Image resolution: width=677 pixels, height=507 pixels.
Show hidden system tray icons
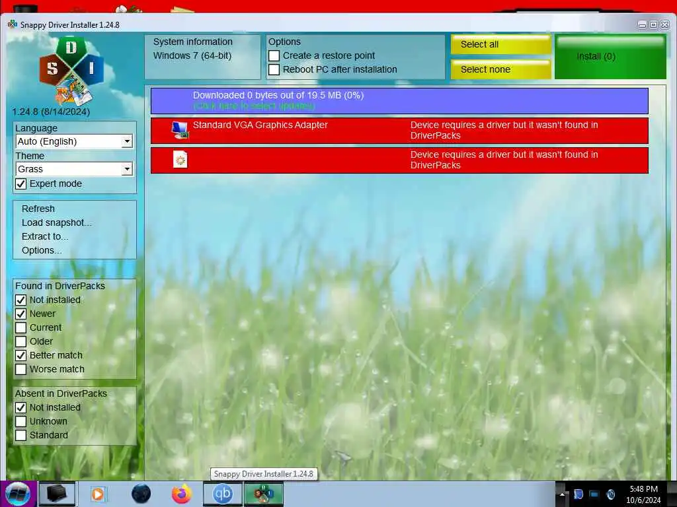point(562,494)
